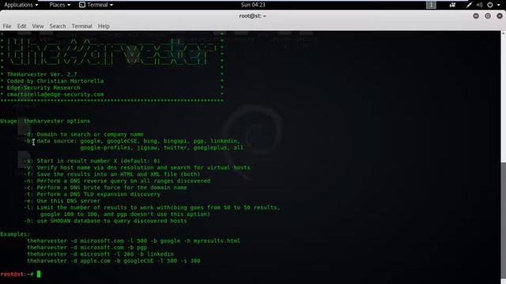Click the -h use SHODAN database line
This screenshot has width=506, height=284.
[x=107, y=221]
